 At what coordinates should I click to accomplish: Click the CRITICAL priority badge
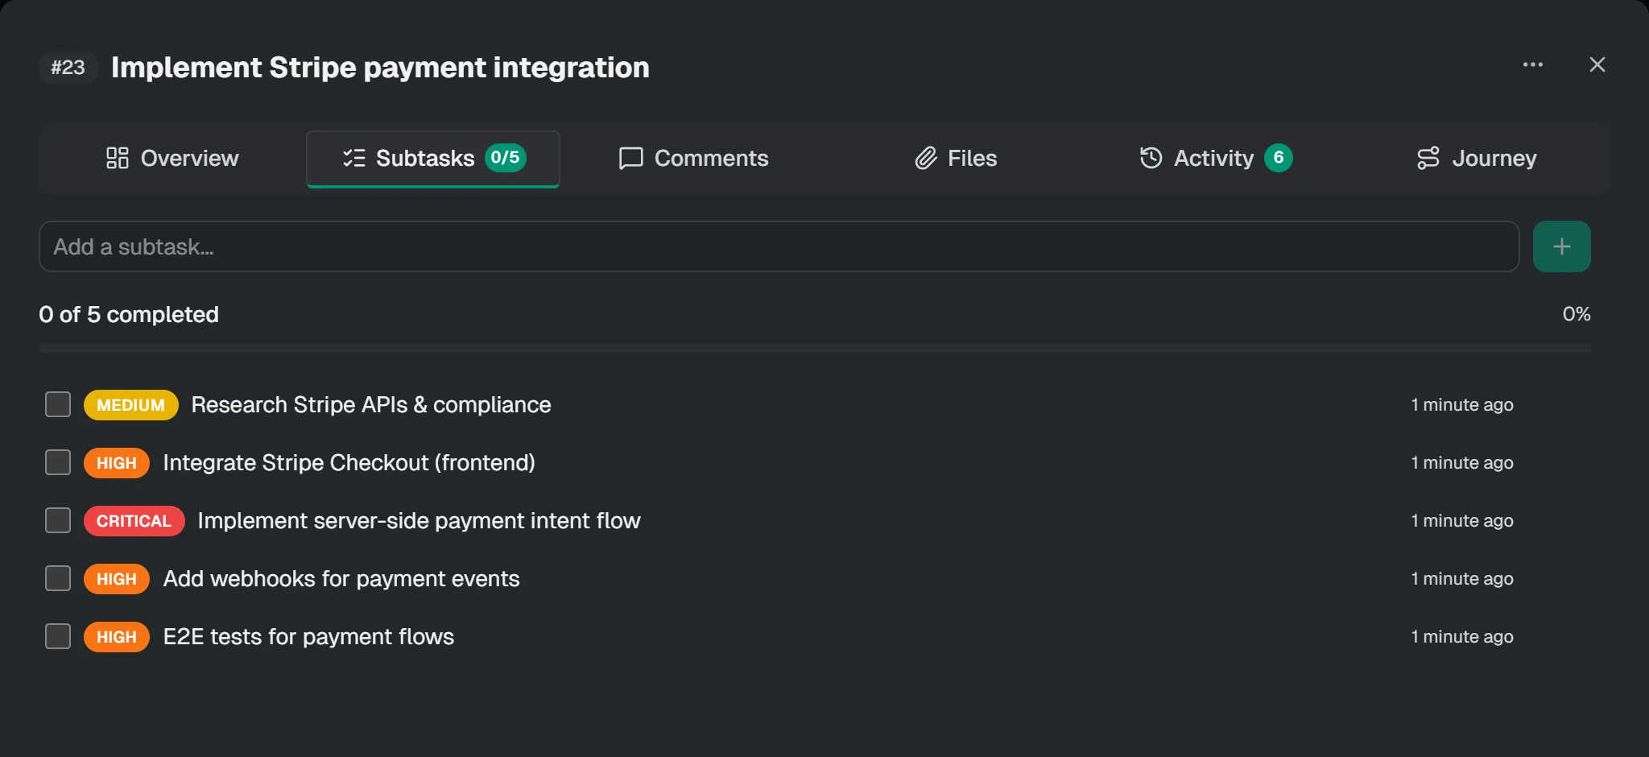(x=134, y=521)
